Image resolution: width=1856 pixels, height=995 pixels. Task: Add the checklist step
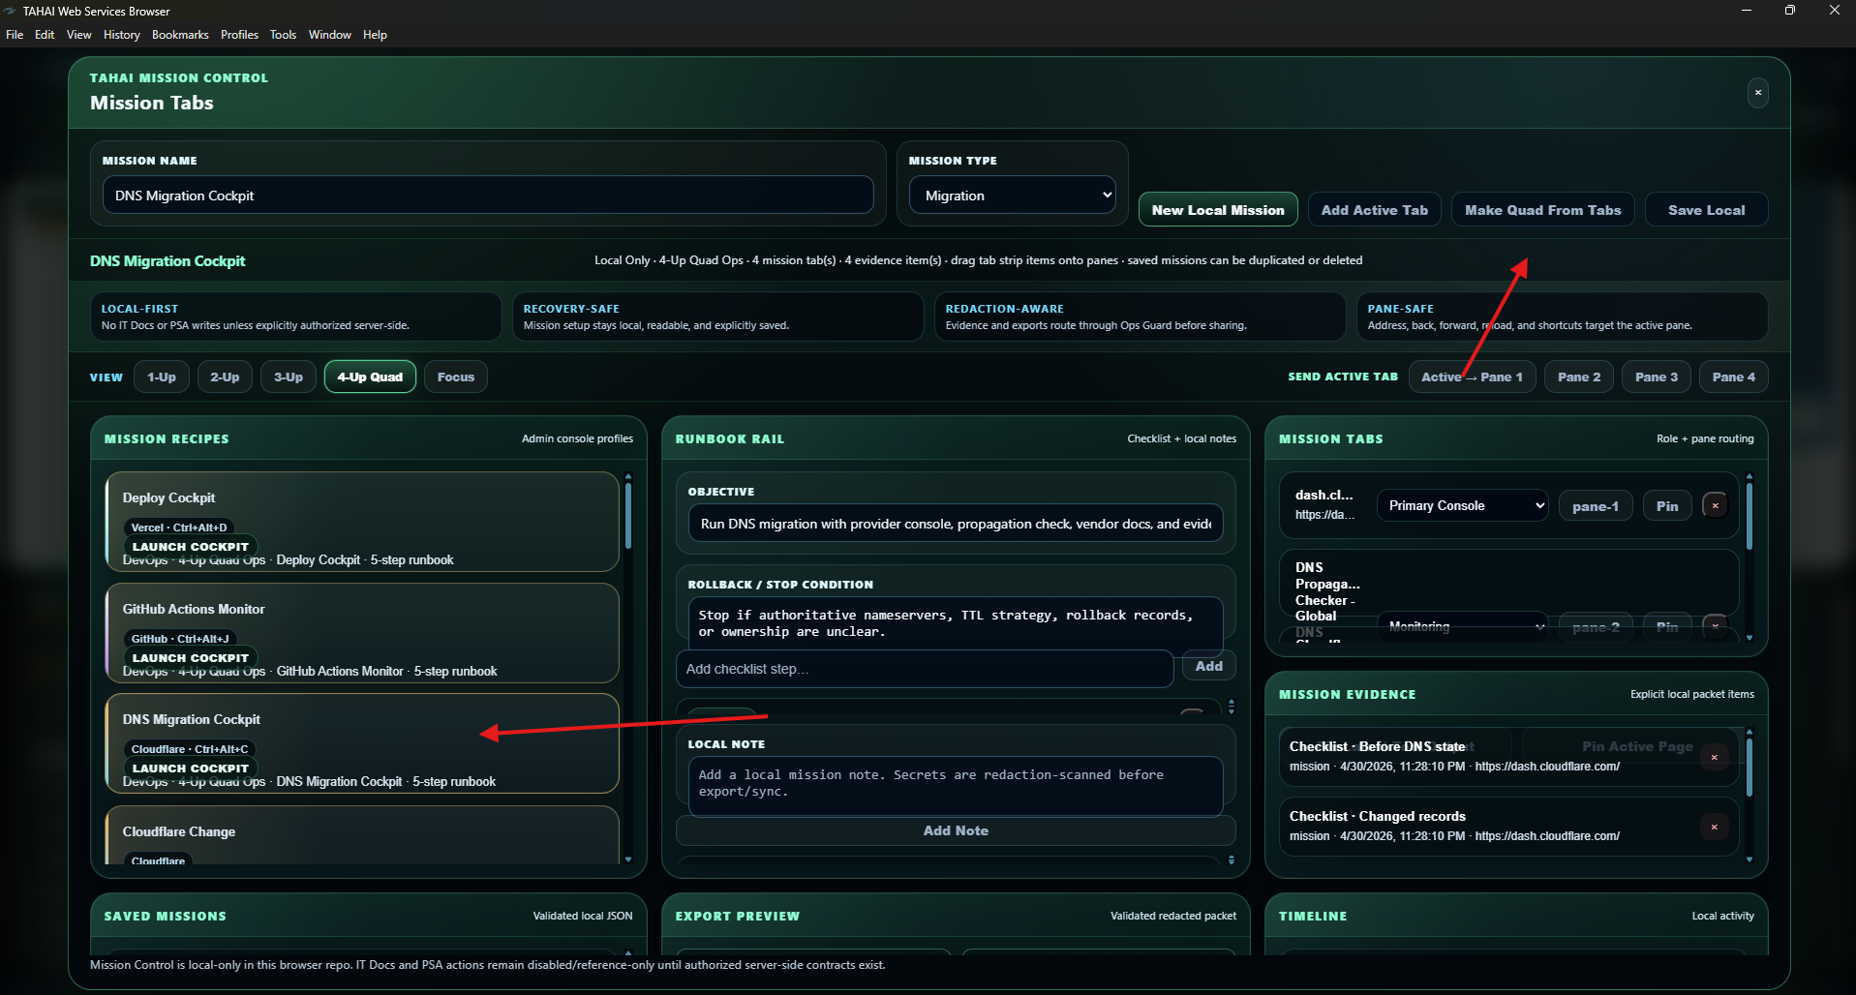[1208, 666]
